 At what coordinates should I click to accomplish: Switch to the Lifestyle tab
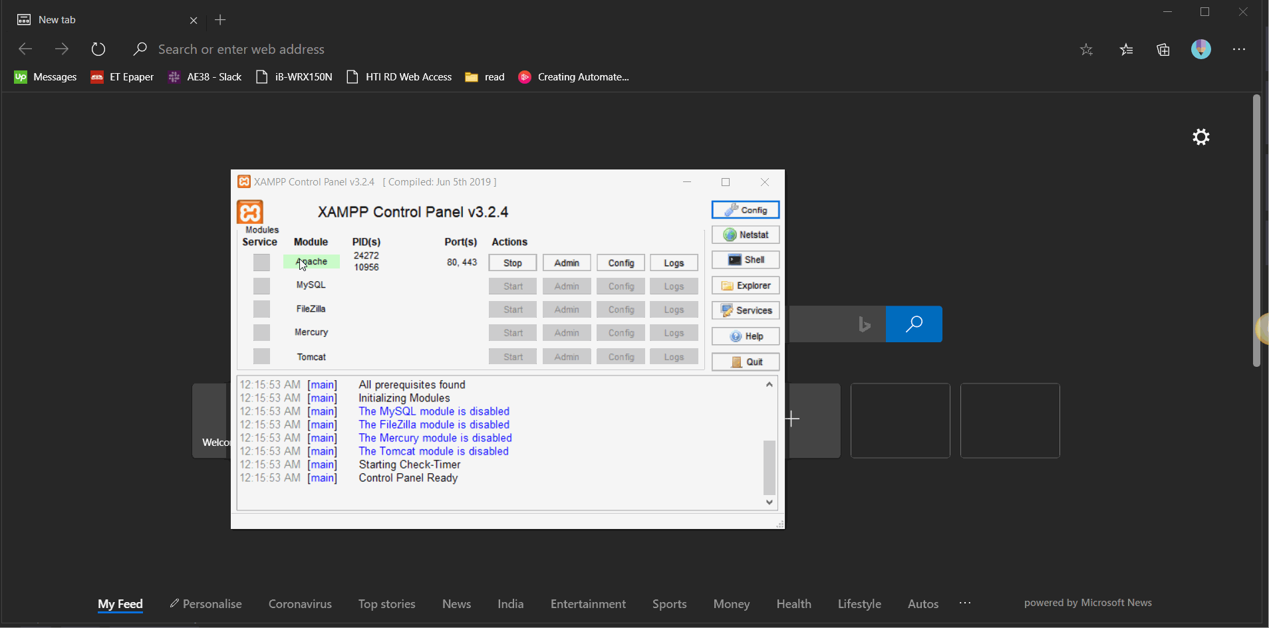click(859, 604)
